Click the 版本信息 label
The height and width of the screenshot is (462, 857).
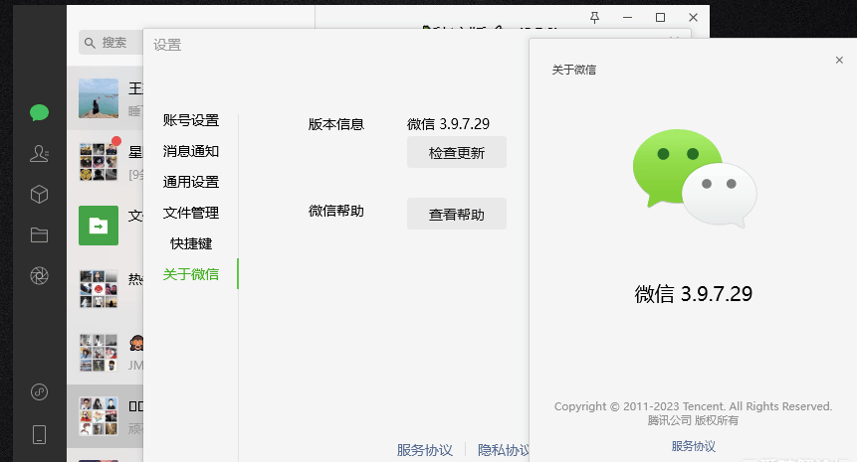[x=336, y=124]
